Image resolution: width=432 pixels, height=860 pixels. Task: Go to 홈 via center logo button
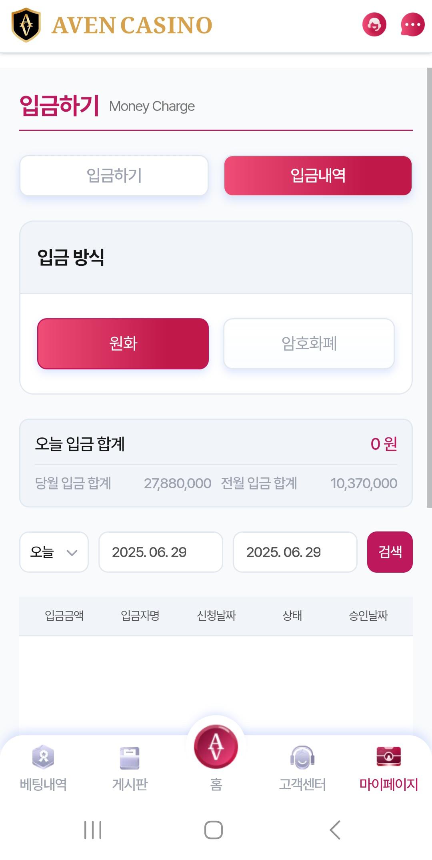[x=216, y=747]
